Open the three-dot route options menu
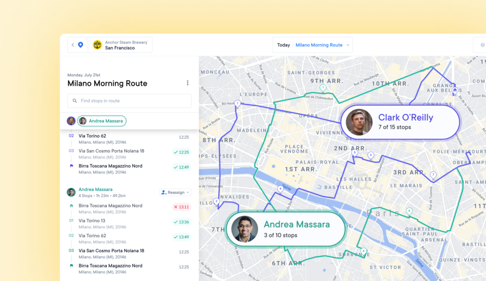 (187, 82)
